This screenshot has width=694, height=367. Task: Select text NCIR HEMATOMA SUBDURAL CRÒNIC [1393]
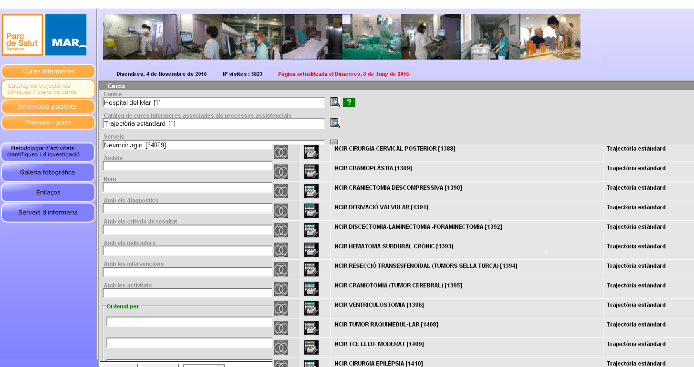pos(394,246)
